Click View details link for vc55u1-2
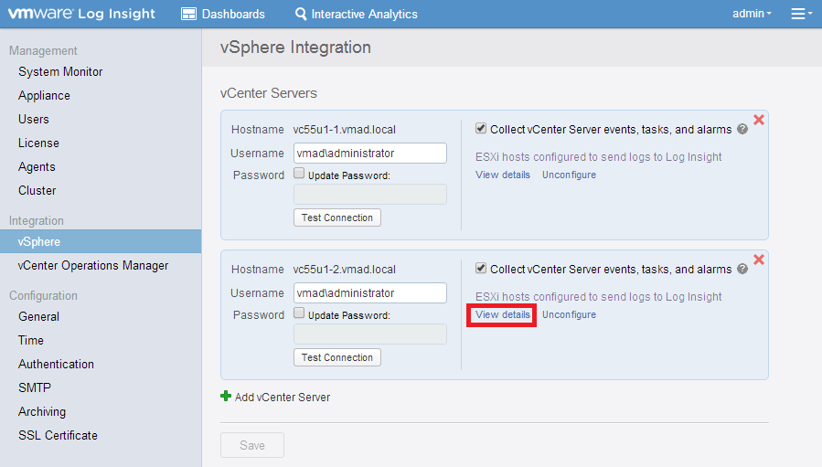 [x=502, y=314]
